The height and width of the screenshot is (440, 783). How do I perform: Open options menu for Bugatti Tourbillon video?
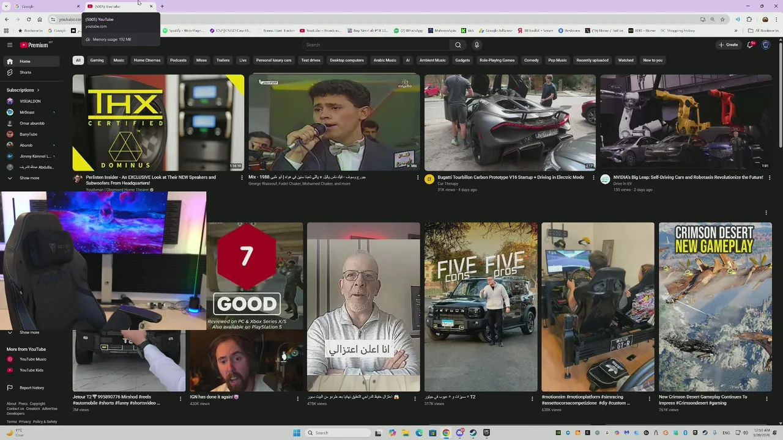tap(593, 178)
